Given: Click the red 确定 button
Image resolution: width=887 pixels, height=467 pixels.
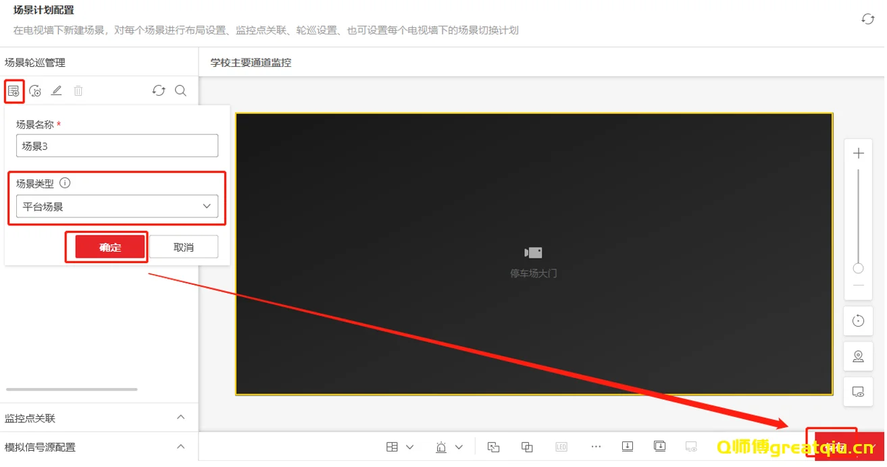Looking at the screenshot, I should tap(111, 247).
